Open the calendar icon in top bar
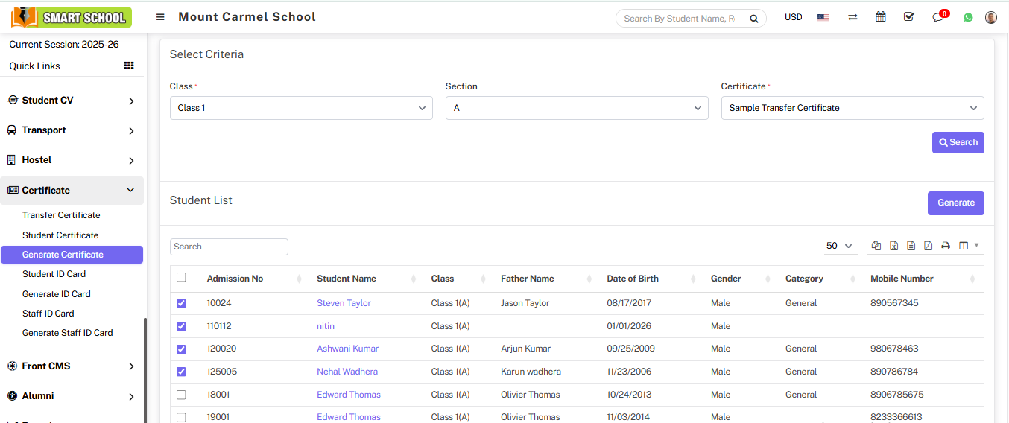 [880, 17]
